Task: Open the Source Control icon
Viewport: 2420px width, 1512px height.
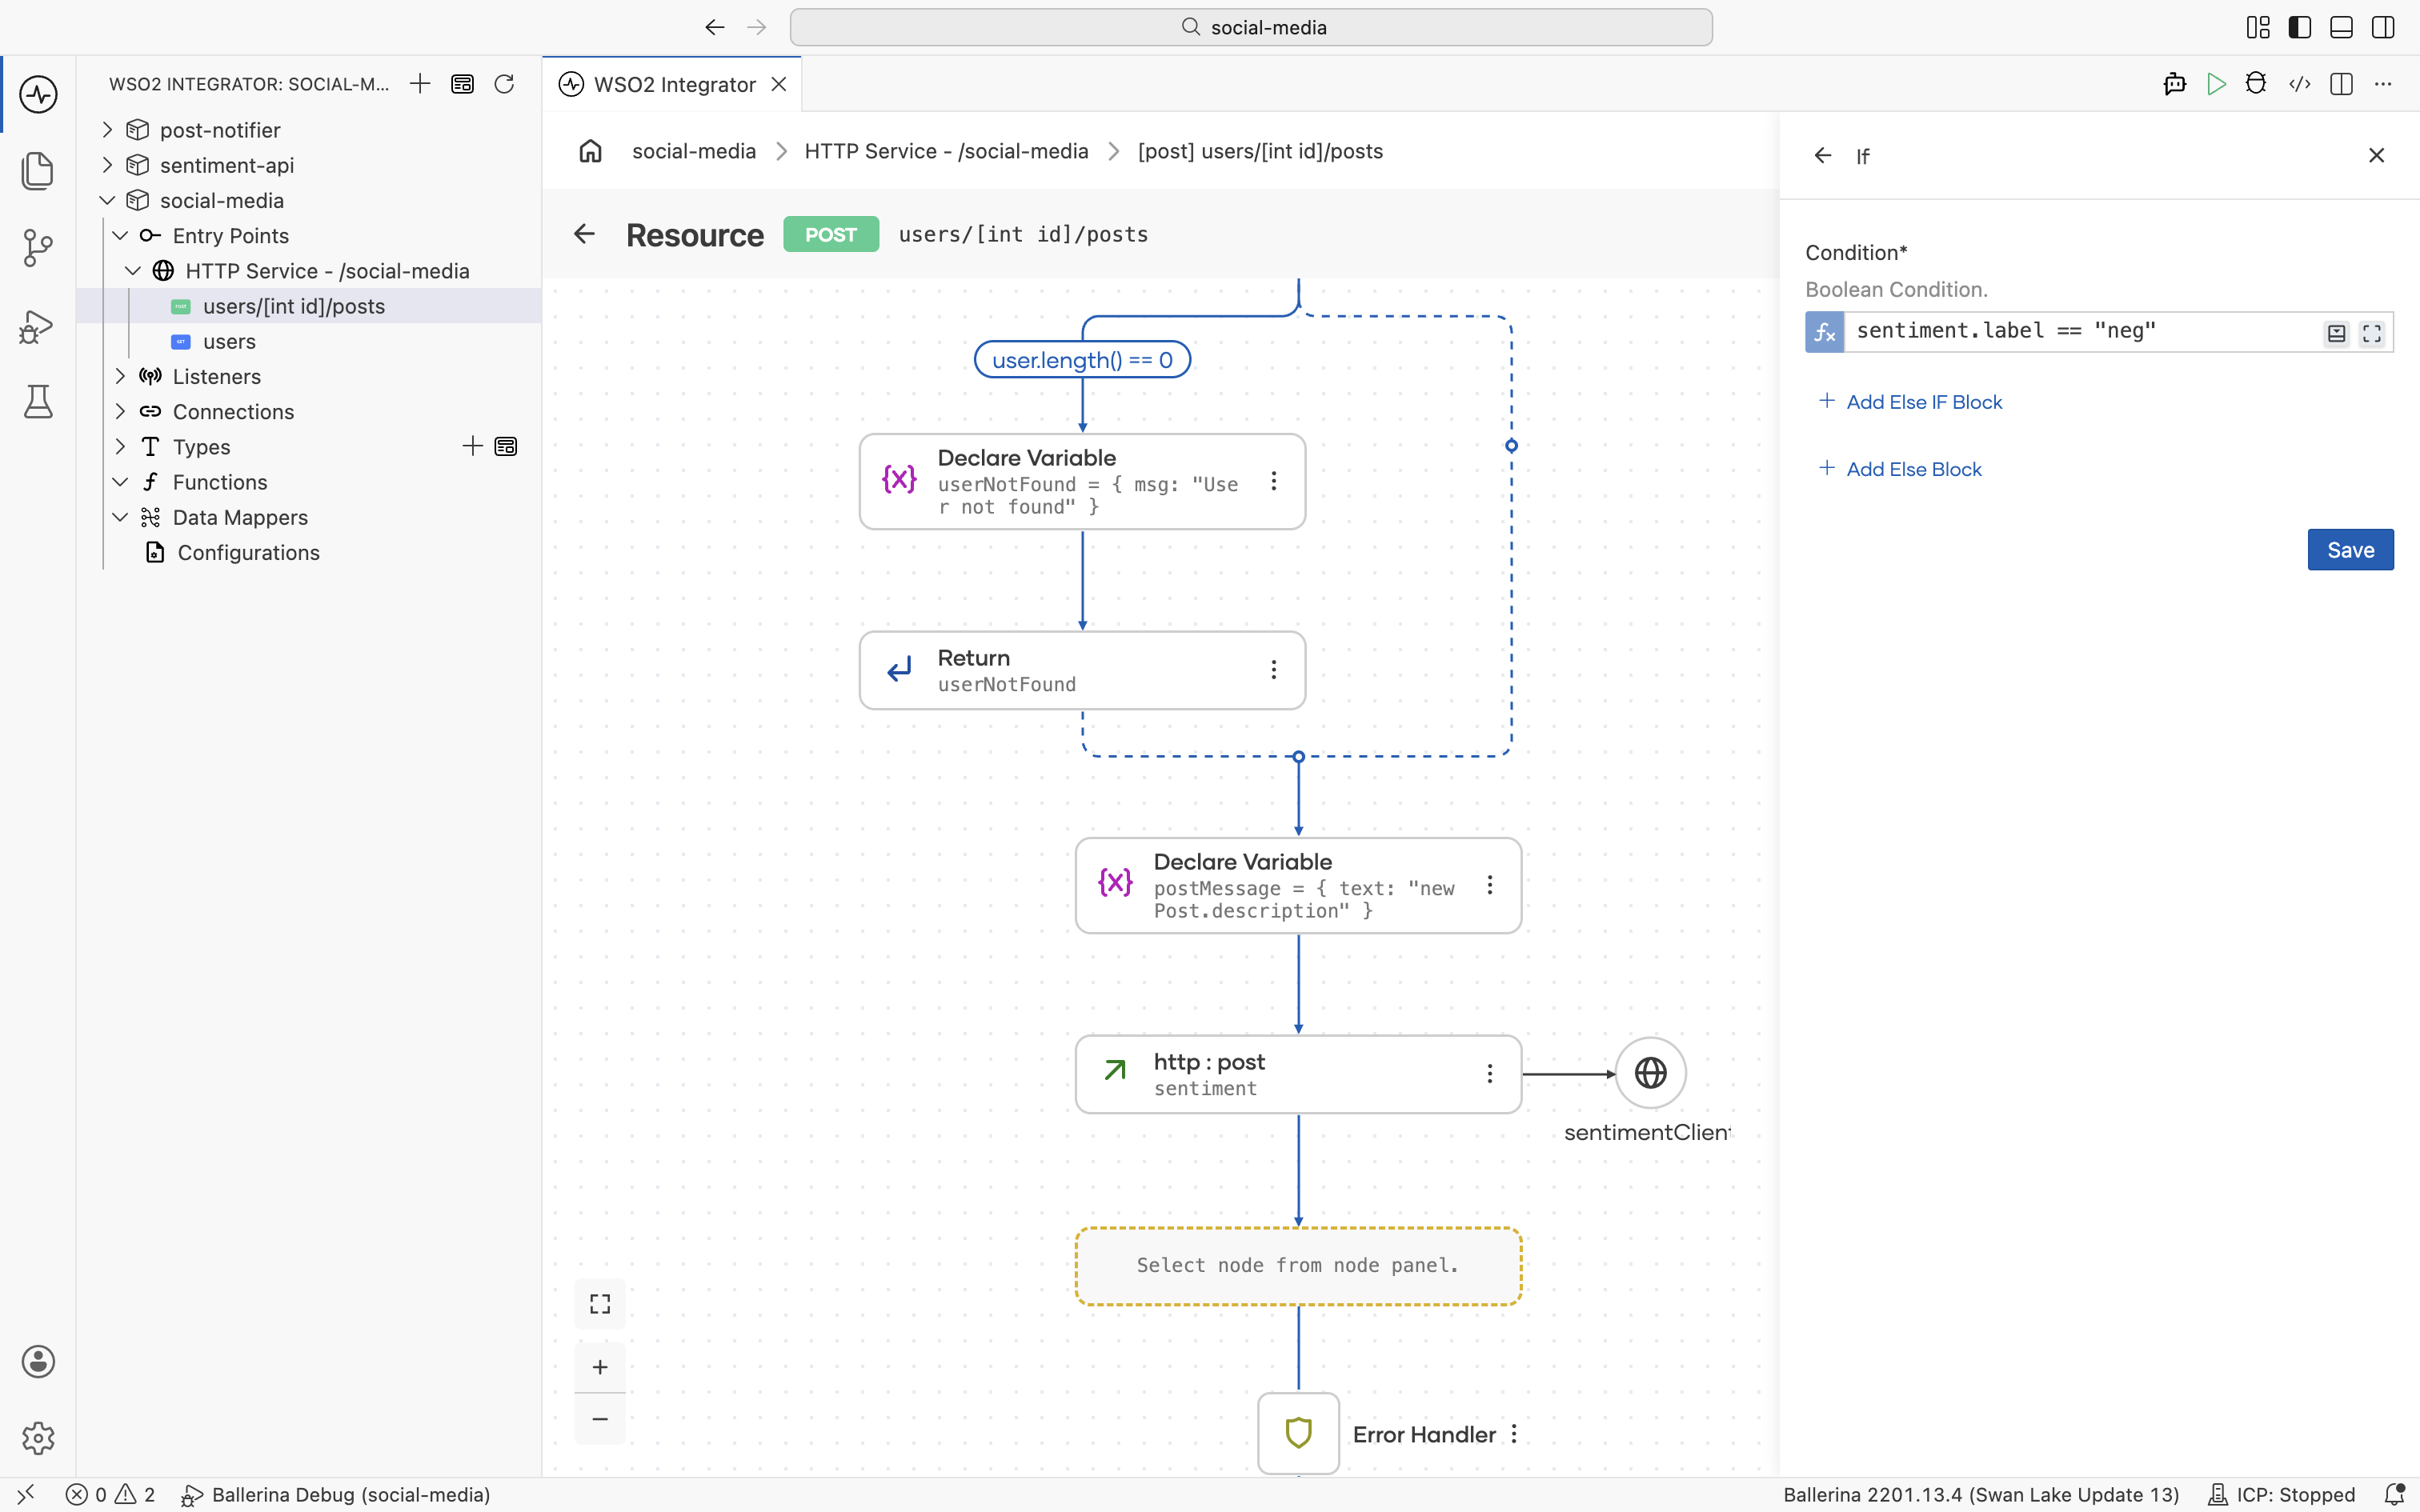Action: pyautogui.click(x=38, y=248)
